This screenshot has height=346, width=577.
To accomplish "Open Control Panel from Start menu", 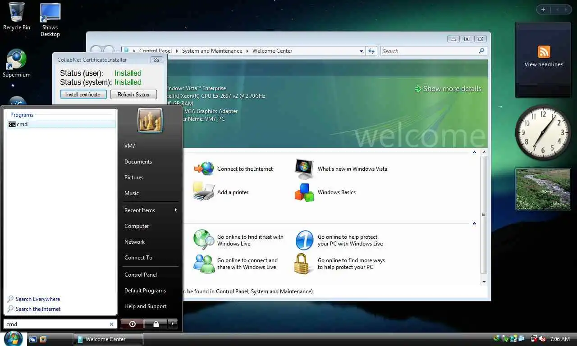I will pos(141,275).
